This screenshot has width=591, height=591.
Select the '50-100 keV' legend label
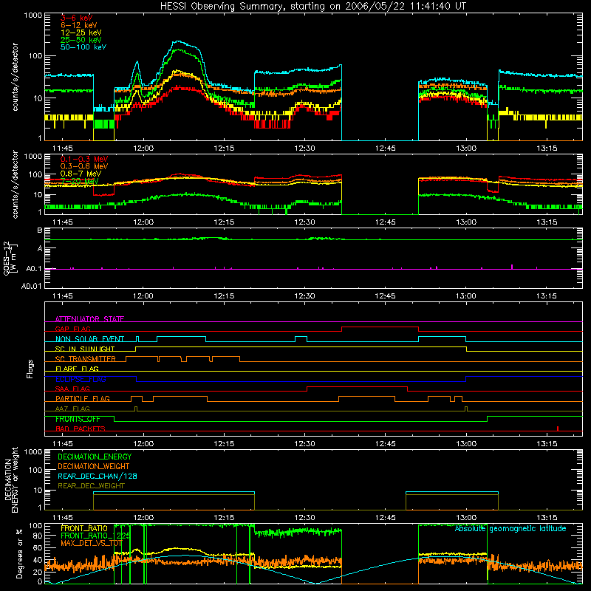(x=83, y=47)
